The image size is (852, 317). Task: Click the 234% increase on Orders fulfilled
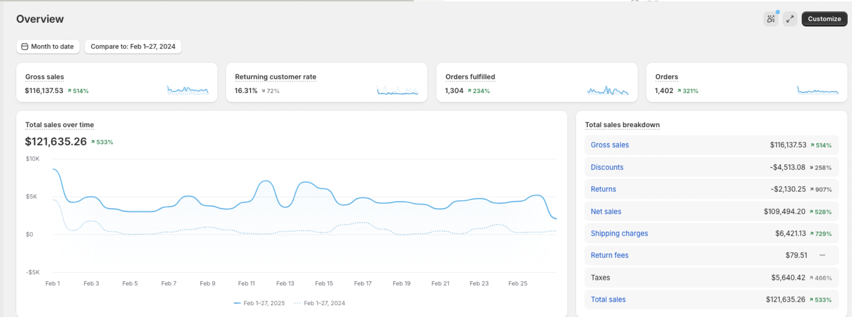tap(478, 91)
